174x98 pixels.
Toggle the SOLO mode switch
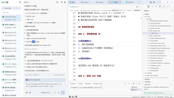click(5, 2)
